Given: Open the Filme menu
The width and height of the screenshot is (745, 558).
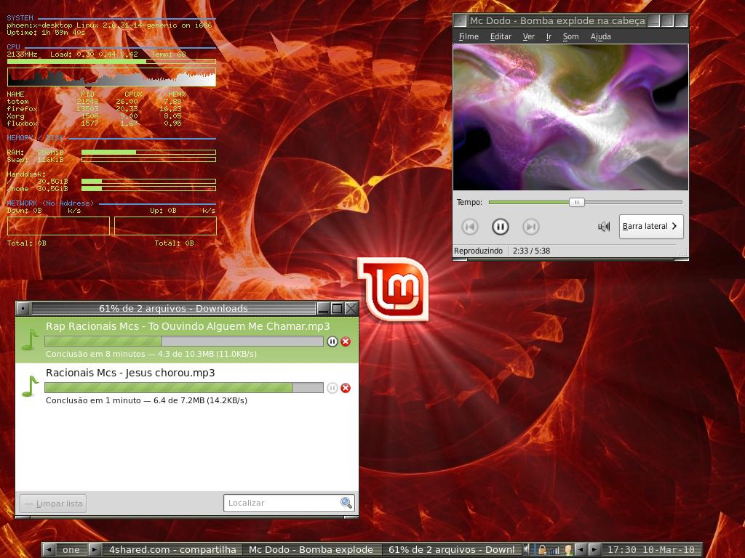Looking at the screenshot, I should [x=469, y=36].
